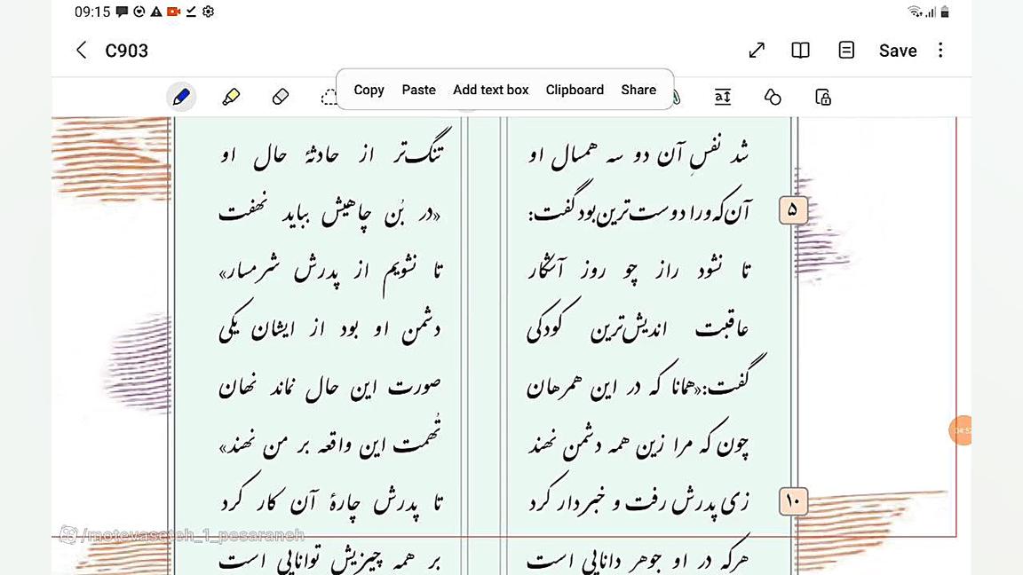Choose Copy in the popup menu
Image resolution: width=1023 pixels, height=575 pixels.
(369, 90)
